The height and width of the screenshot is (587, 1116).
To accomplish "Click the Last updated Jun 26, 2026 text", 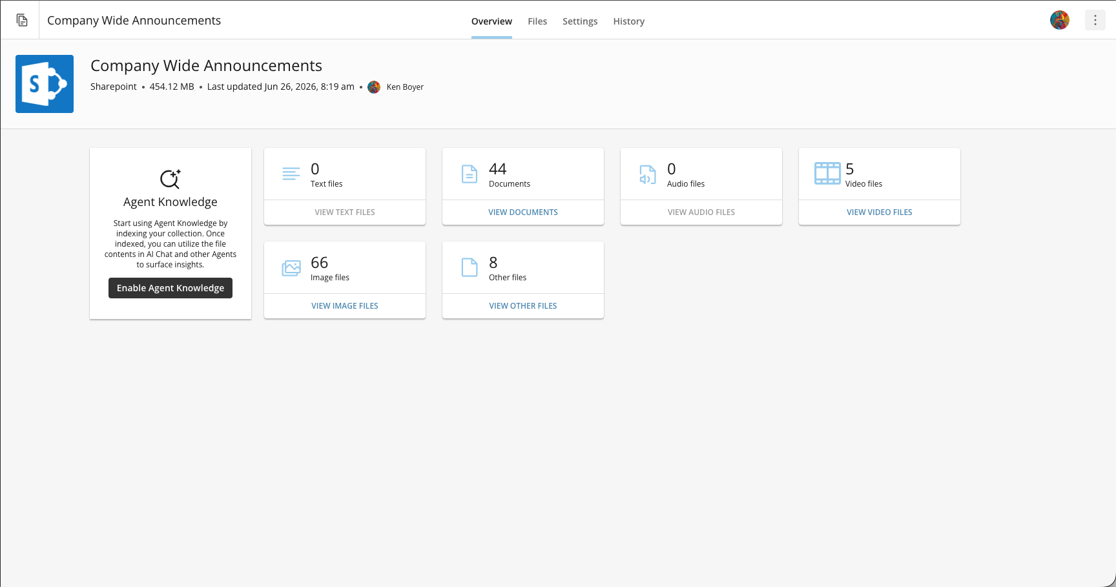I will pos(280,87).
